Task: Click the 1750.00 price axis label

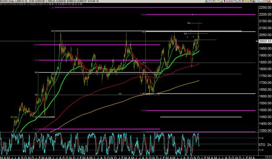Action: coord(265,76)
